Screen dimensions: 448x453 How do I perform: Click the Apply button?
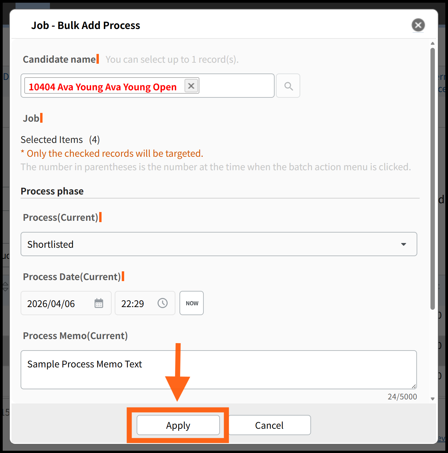pyautogui.click(x=178, y=425)
